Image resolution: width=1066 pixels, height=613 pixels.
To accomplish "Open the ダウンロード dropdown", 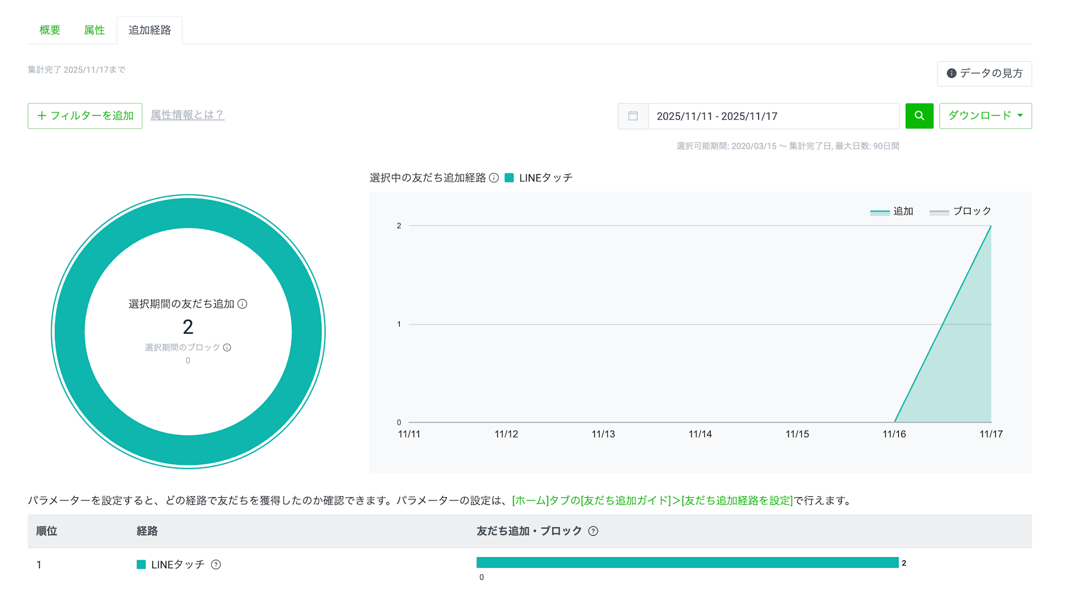I will point(985,116).
